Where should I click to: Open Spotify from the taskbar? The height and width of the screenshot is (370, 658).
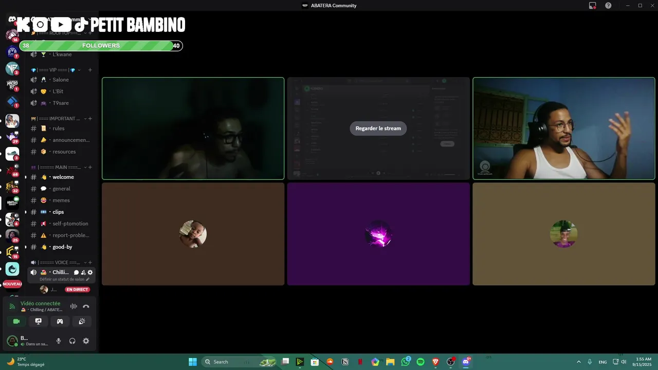[421, 362]
